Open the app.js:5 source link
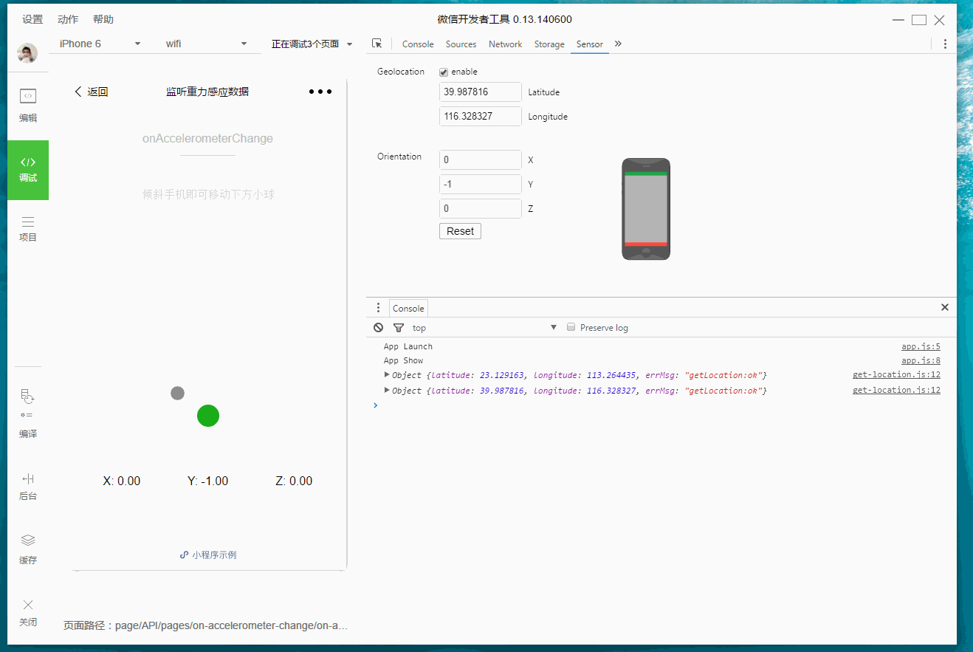Screen dimensions: 973x652 (921, 346)
